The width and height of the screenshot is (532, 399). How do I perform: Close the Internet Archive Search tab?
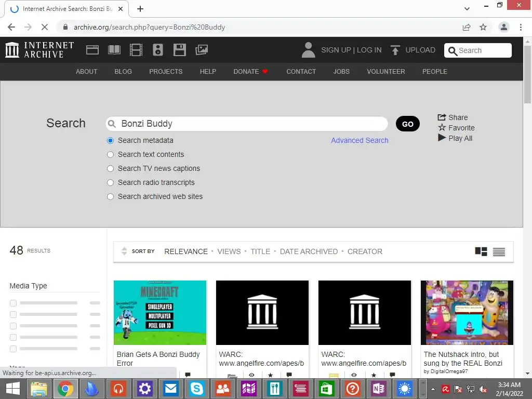[x=121, y=9]
